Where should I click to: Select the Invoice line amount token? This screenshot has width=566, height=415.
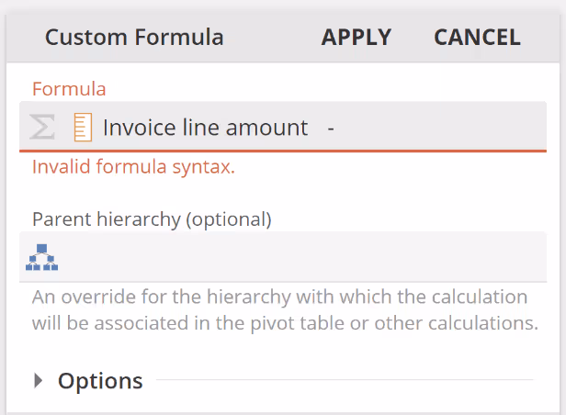coord(205,128)
